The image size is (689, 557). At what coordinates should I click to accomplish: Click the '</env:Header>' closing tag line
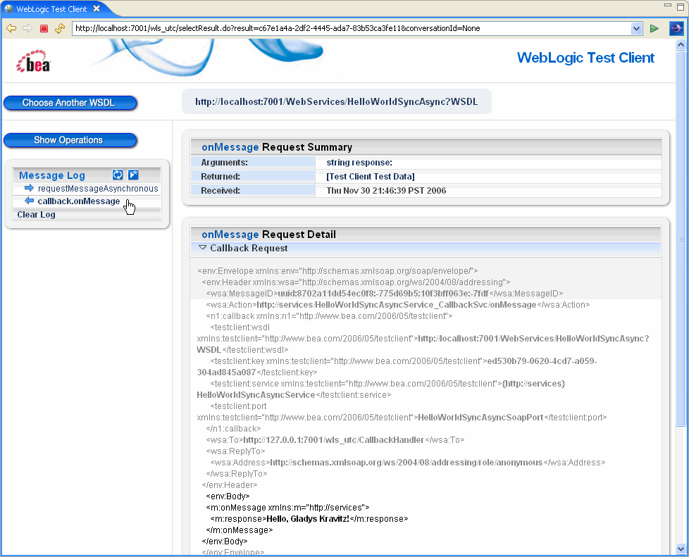pos(230,485)
